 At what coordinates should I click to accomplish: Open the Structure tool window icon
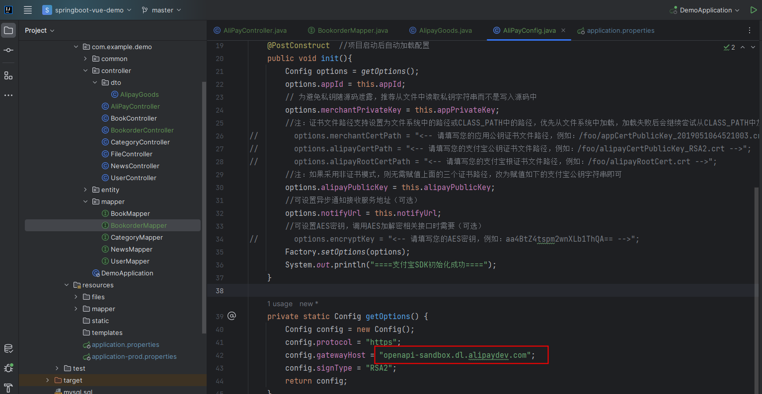click(8, 75)
